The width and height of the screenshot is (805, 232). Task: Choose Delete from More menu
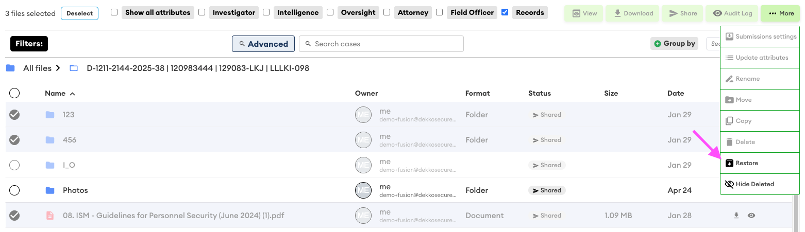point(760,142)
